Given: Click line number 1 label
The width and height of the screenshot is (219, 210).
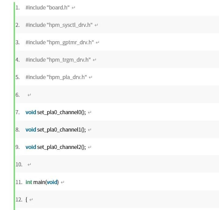Looking at the screenshot, I should 17,8.
